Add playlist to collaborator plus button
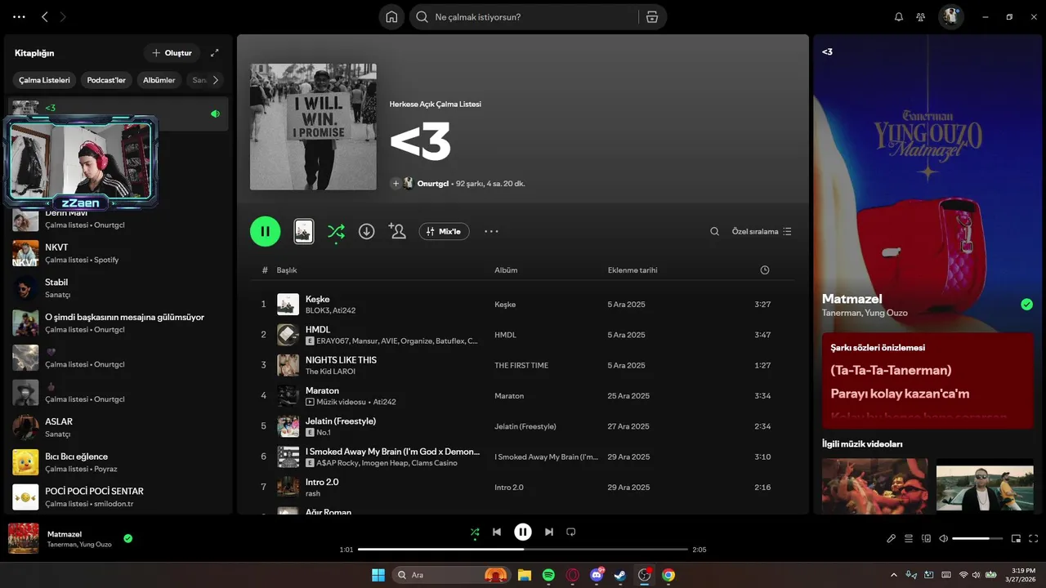 tap(396, 184)
